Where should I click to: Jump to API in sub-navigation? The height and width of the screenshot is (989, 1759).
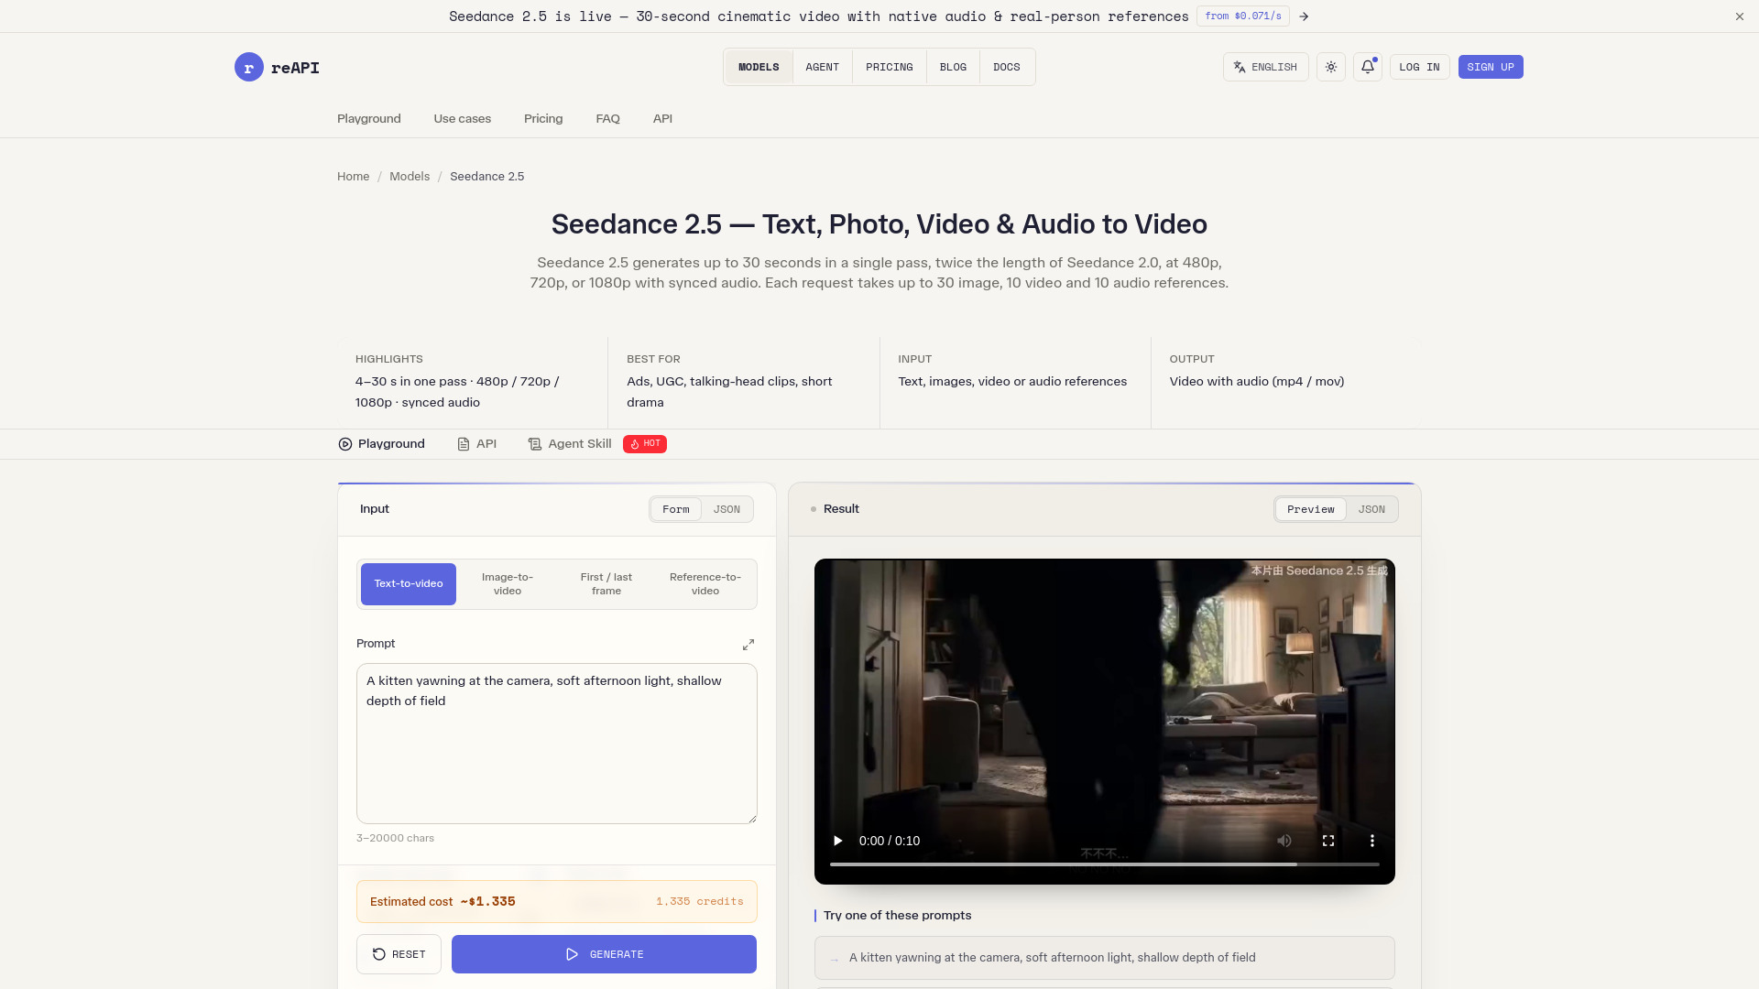662,119
